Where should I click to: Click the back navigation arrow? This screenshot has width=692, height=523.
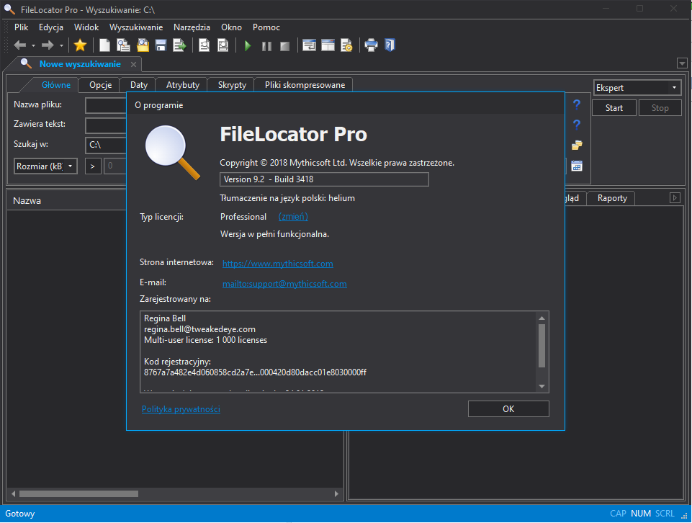coord(20,45)
